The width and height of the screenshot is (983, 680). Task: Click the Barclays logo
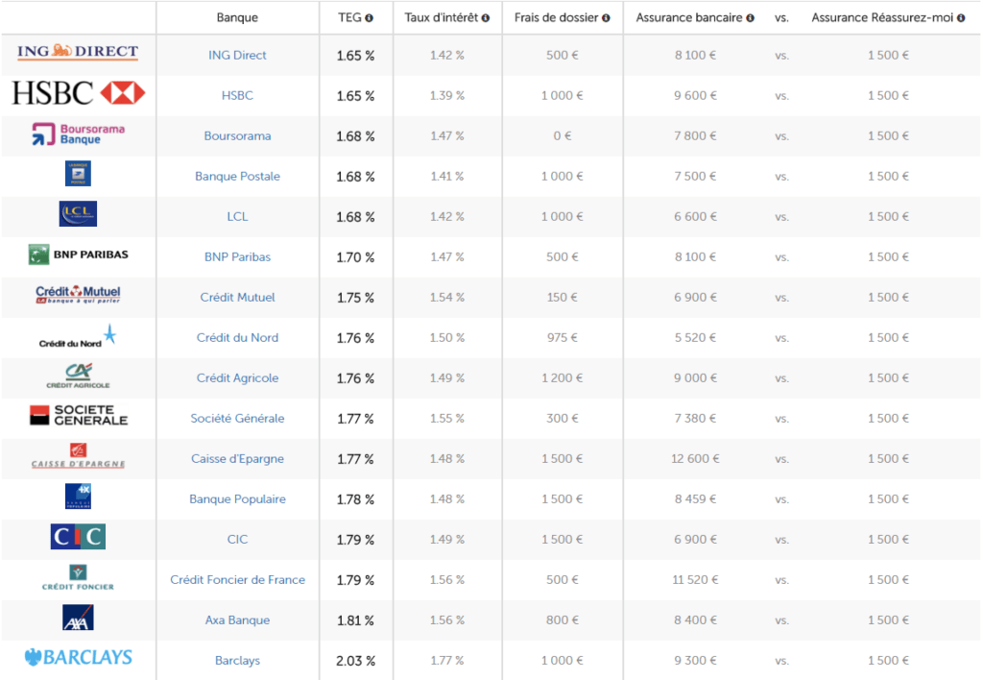point(78,658)
